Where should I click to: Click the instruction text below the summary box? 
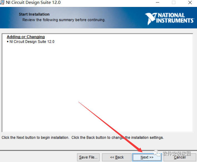83,137
